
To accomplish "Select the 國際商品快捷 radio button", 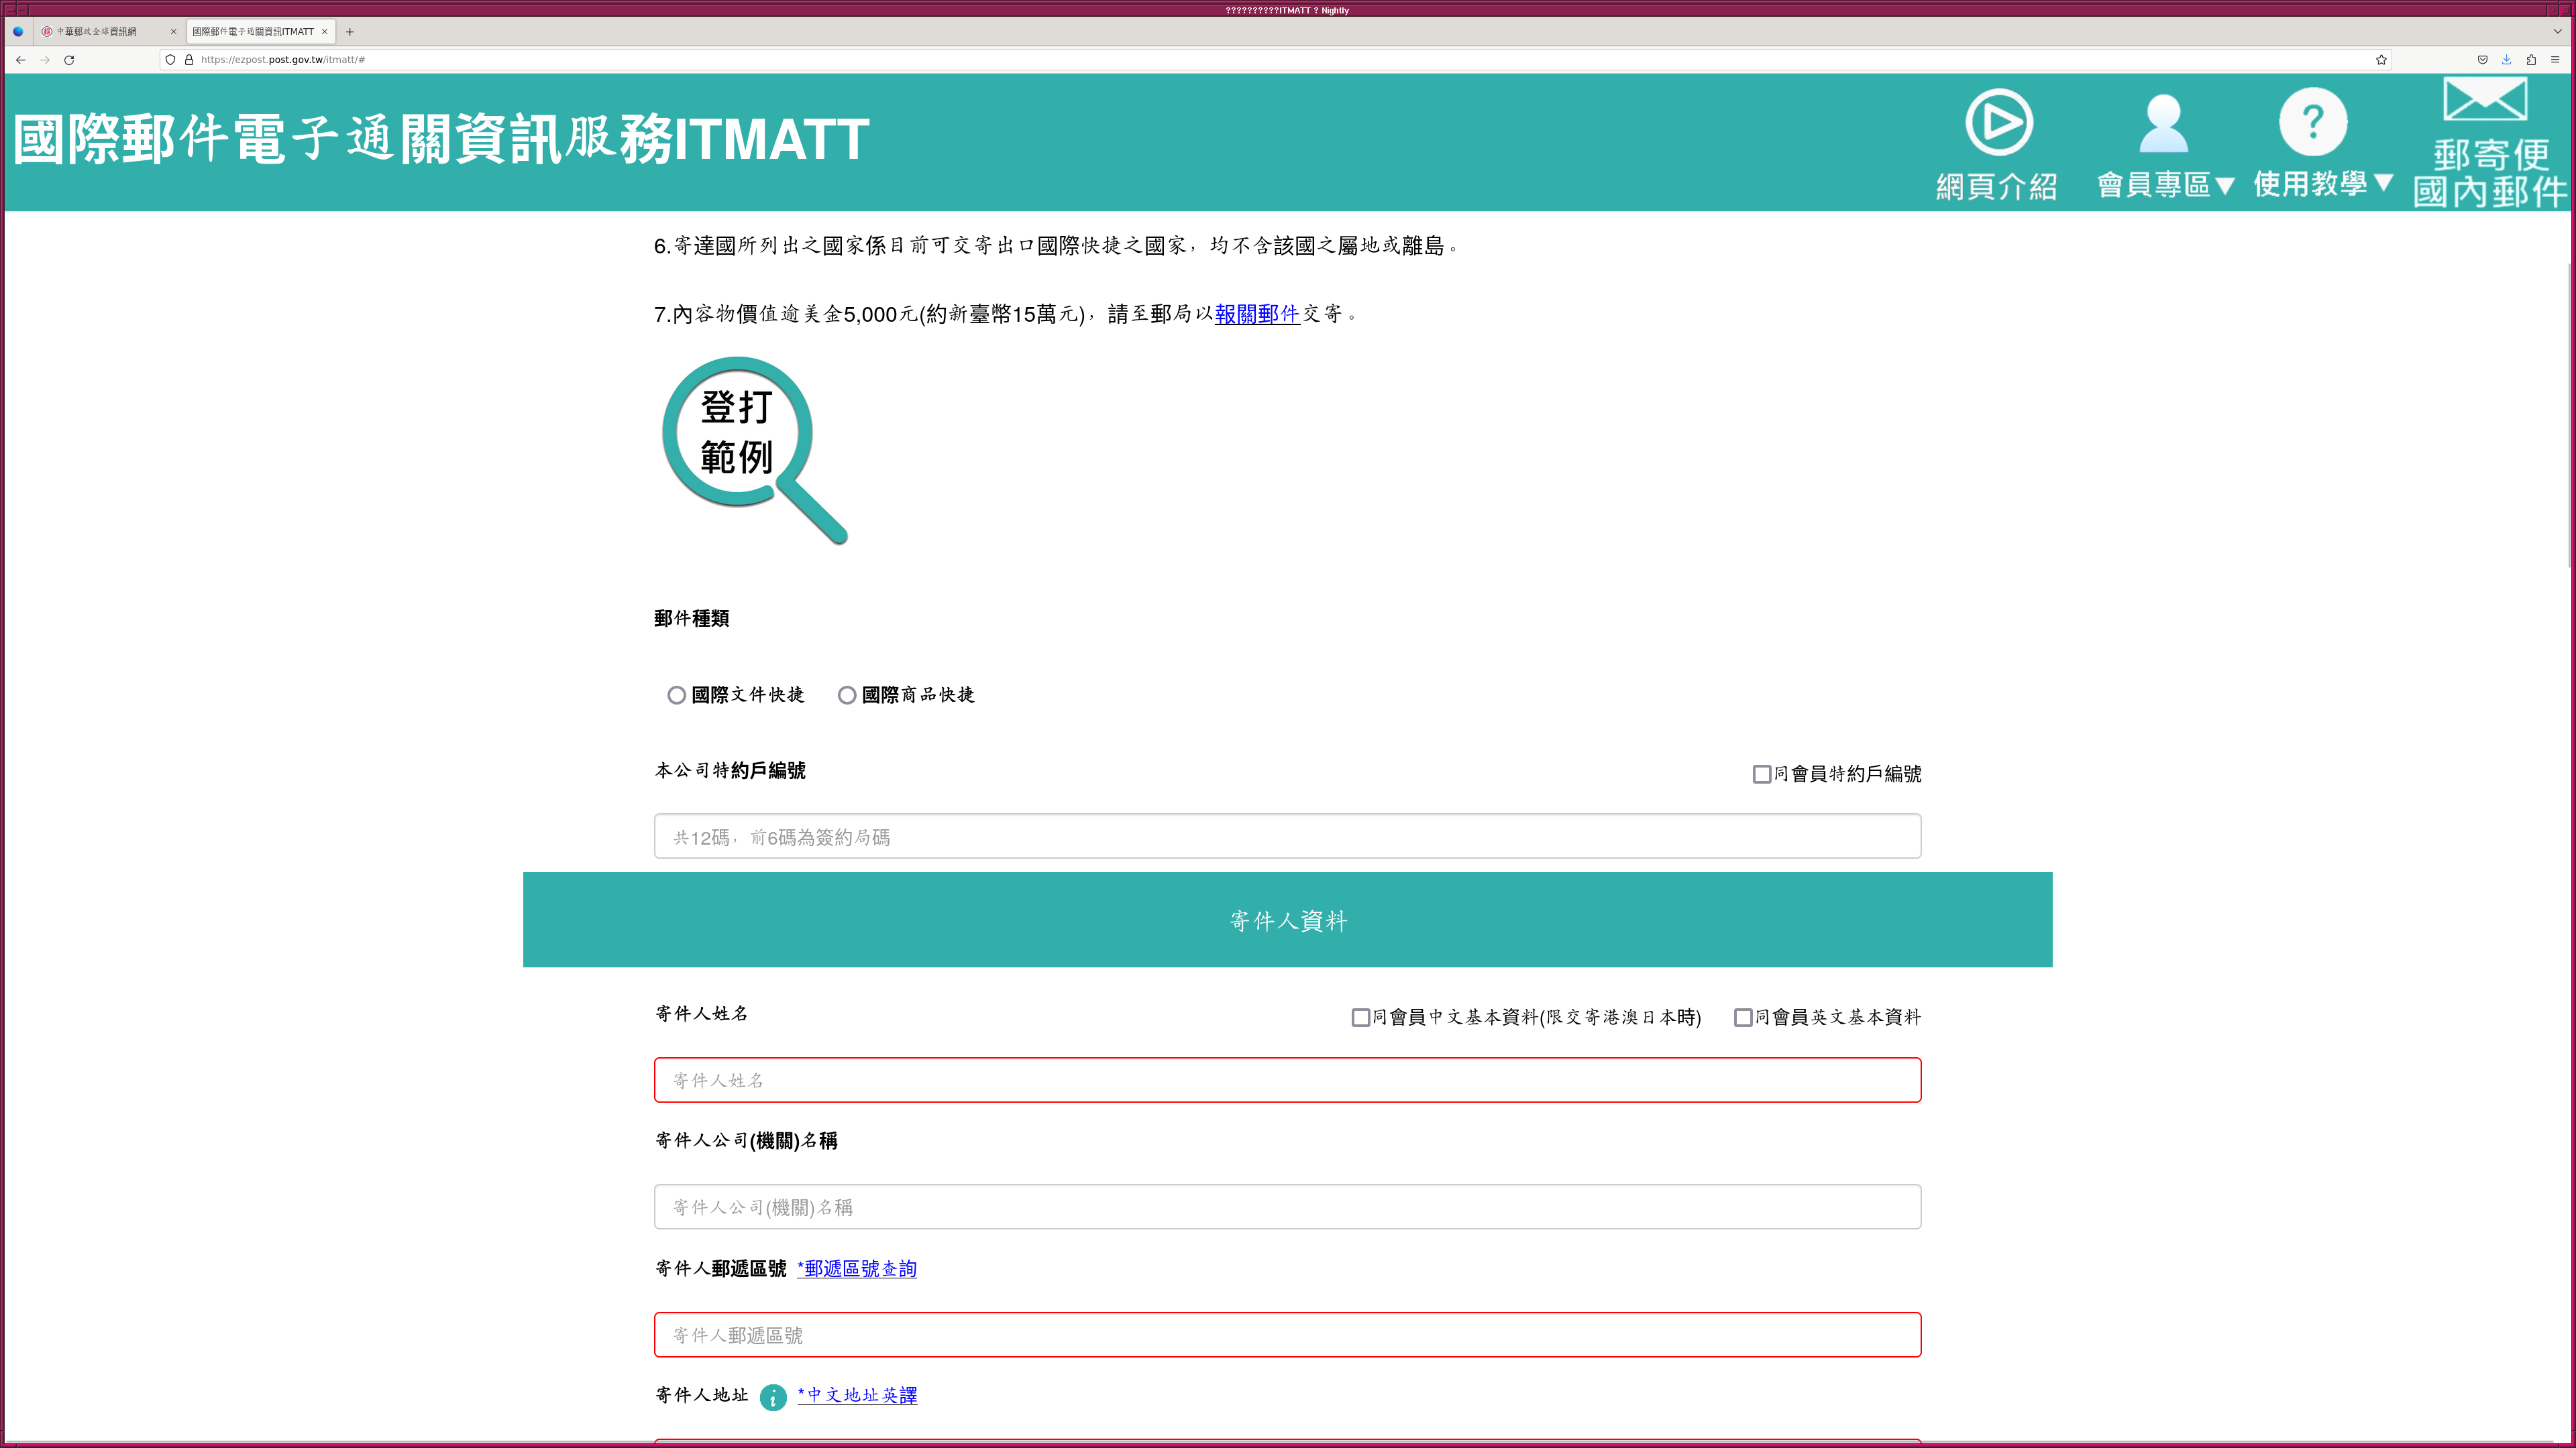I will [847, 696].
